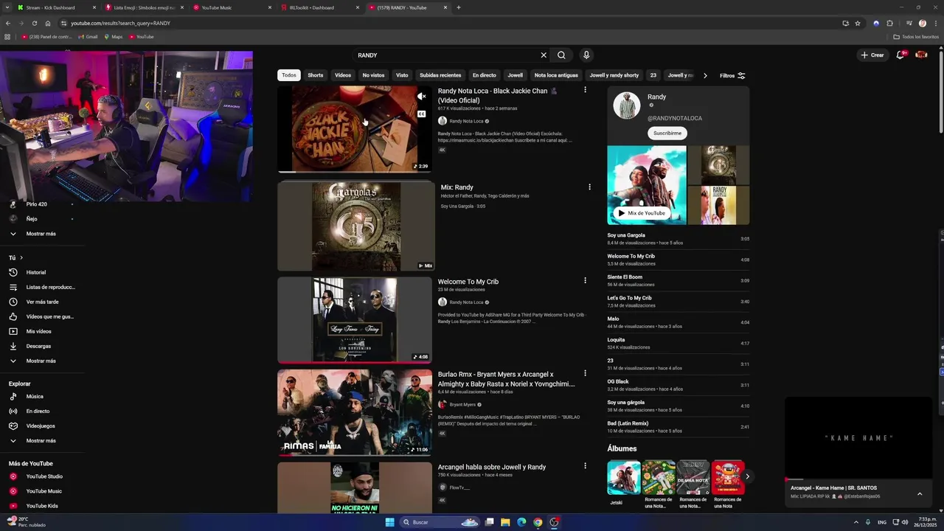Open options for Arcangel habla sobre Jowell
The height and width of the screenshot is (531, 944).
point(585,466)
